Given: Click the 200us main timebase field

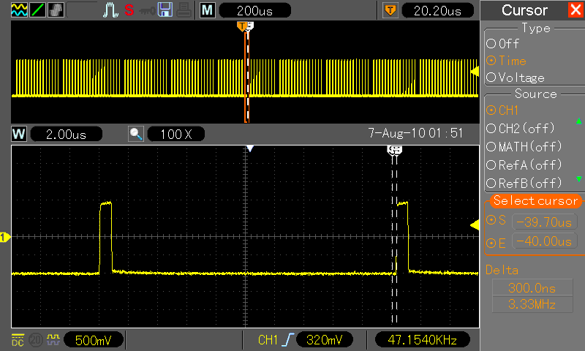Looking at the screenshot, I should pyautogui.click(x=253, y=10).
